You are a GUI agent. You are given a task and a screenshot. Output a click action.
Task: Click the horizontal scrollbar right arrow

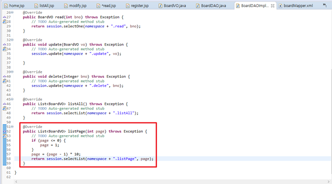[x=328, y=182]
